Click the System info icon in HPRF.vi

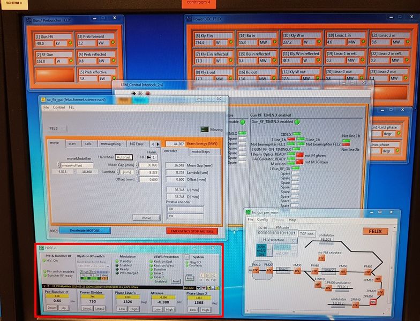(187, 257)
